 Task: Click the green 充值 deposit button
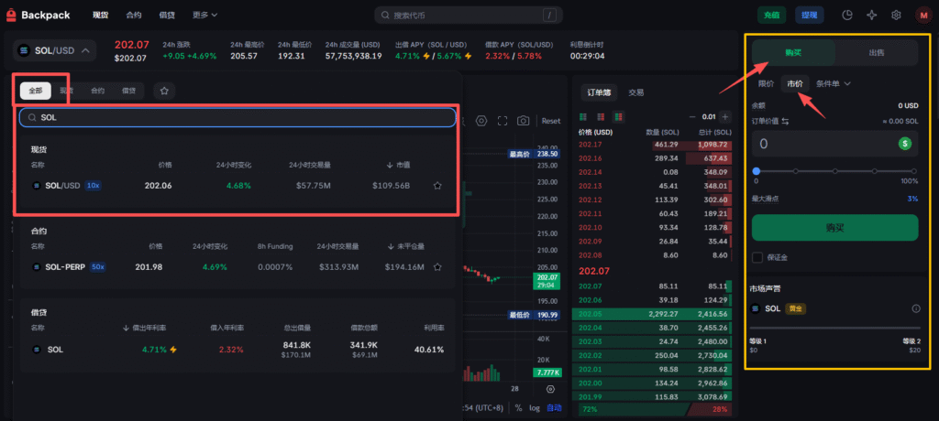coord(771,16)
